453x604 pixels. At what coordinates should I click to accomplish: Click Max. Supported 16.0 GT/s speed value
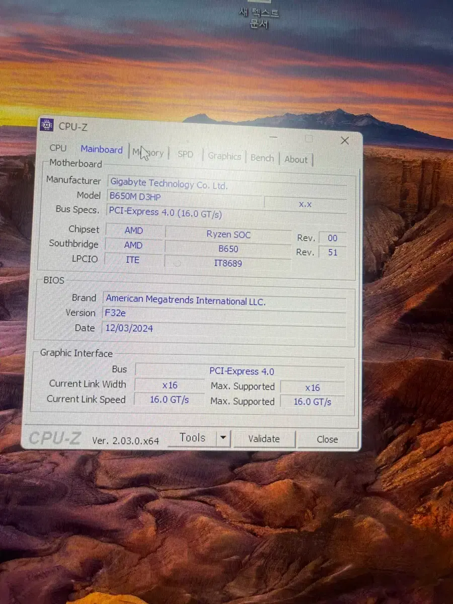(313, 402)
